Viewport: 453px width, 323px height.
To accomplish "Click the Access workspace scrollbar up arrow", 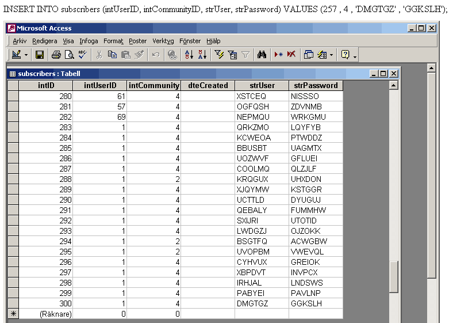I will 431,68.
